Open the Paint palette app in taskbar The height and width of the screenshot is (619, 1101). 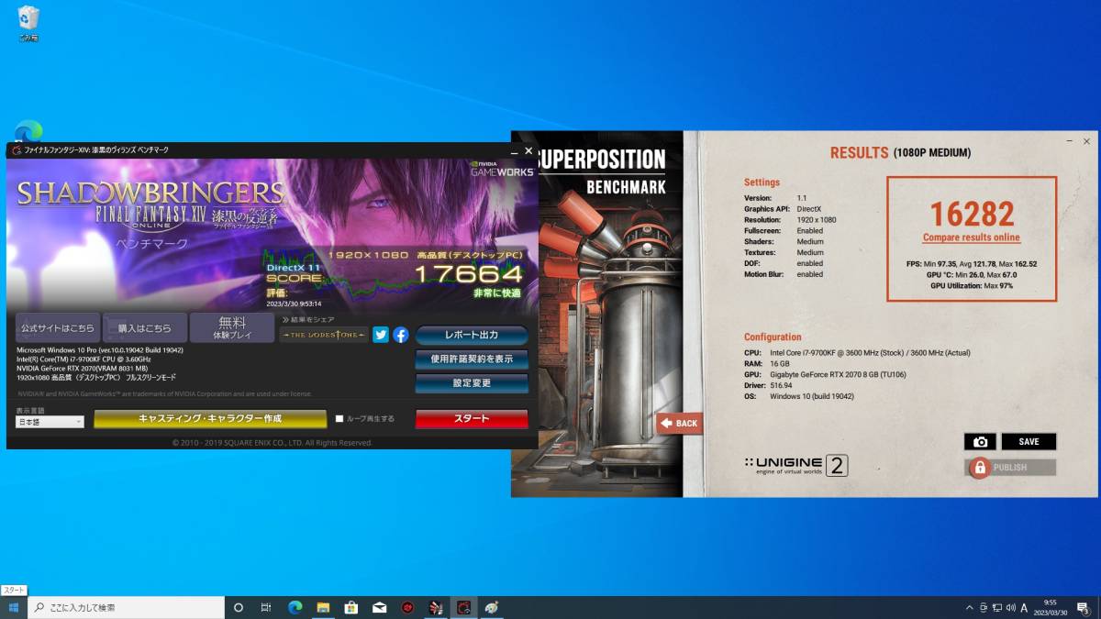(x=493, y=607)
